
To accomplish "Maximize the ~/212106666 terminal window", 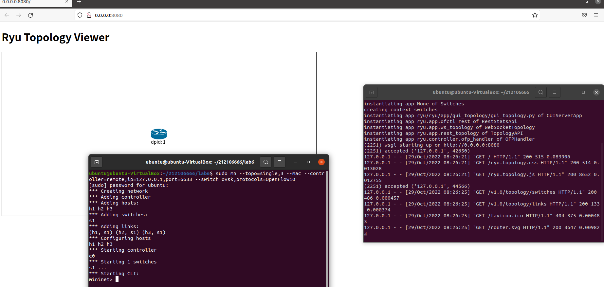I will tap(583, 92).
